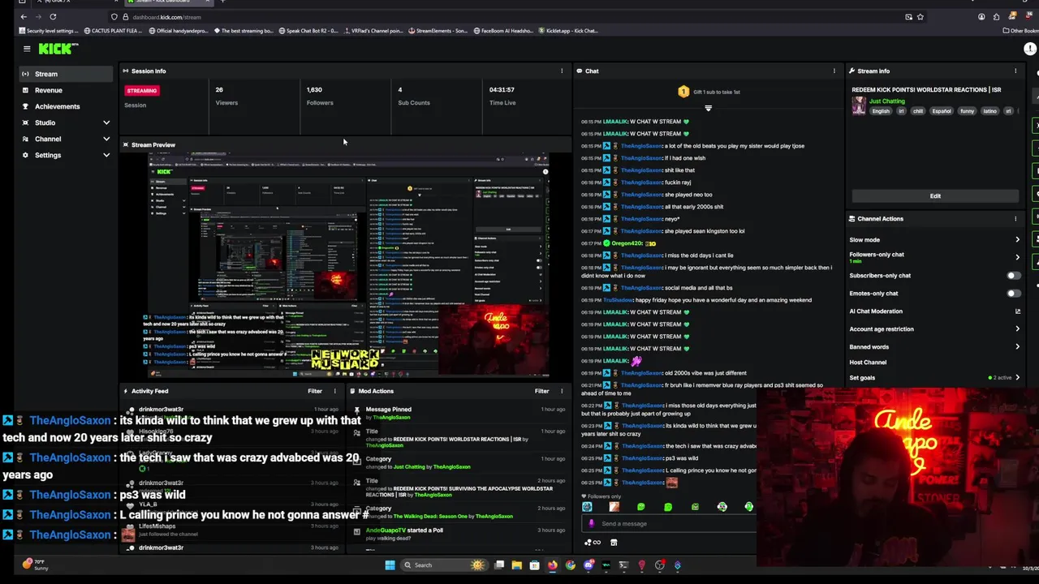This screenshot has height=584, width=1039.
Task: Open the Stream sidebar page
Action: 67,74
